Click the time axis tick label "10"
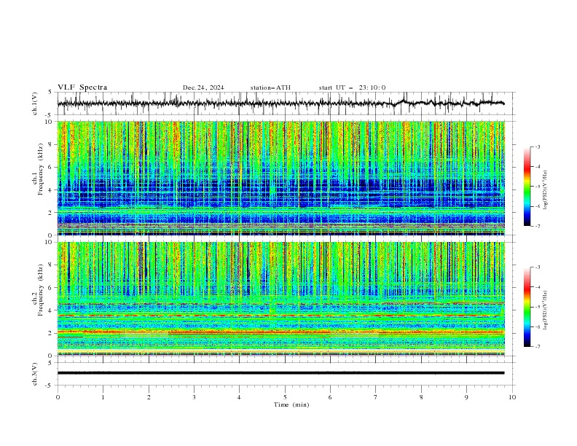The width and height of the screenshot is (577, 446). point(512,397)
